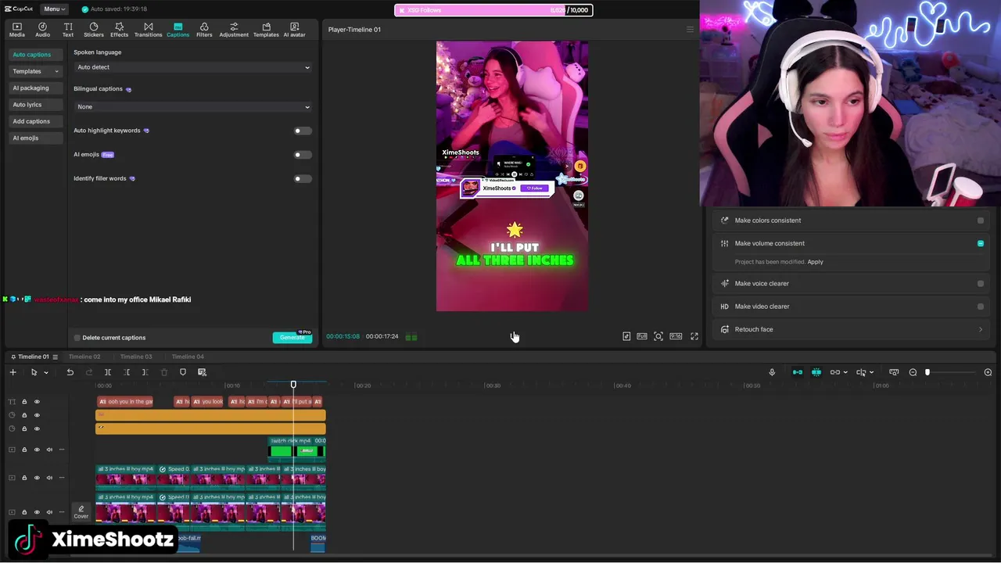Add a marker with the shield icon
Screen dimensions: 1001x563
point(183,372)
